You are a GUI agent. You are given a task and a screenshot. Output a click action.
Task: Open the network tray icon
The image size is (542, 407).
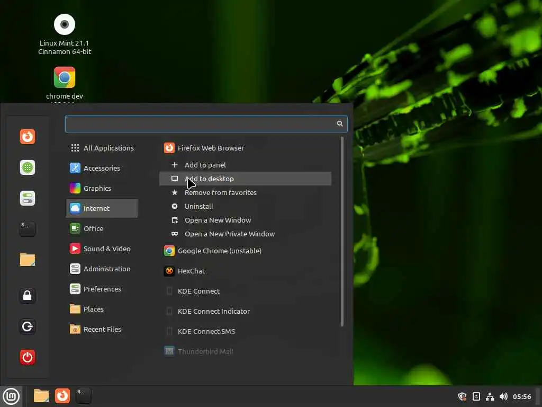coord(490,396)
